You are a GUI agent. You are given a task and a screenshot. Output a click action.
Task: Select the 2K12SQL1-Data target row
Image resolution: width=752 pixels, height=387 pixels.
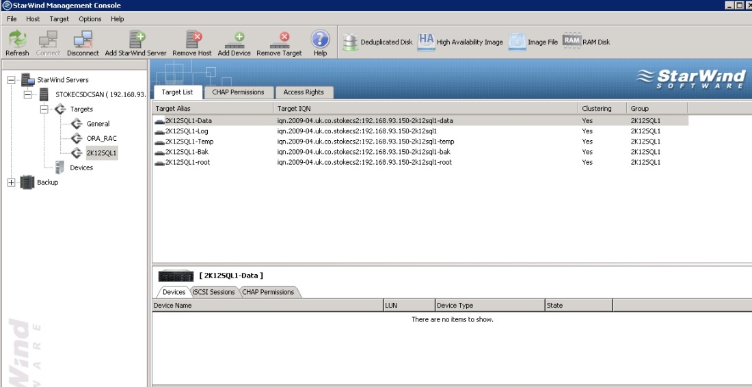point(420,121)
